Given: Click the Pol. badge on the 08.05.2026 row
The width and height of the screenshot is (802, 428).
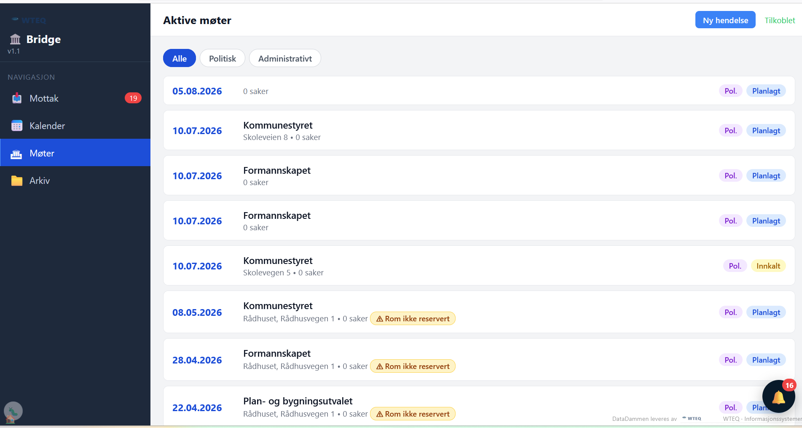Looking at the screenshot, I should click(x=730, y=312).
